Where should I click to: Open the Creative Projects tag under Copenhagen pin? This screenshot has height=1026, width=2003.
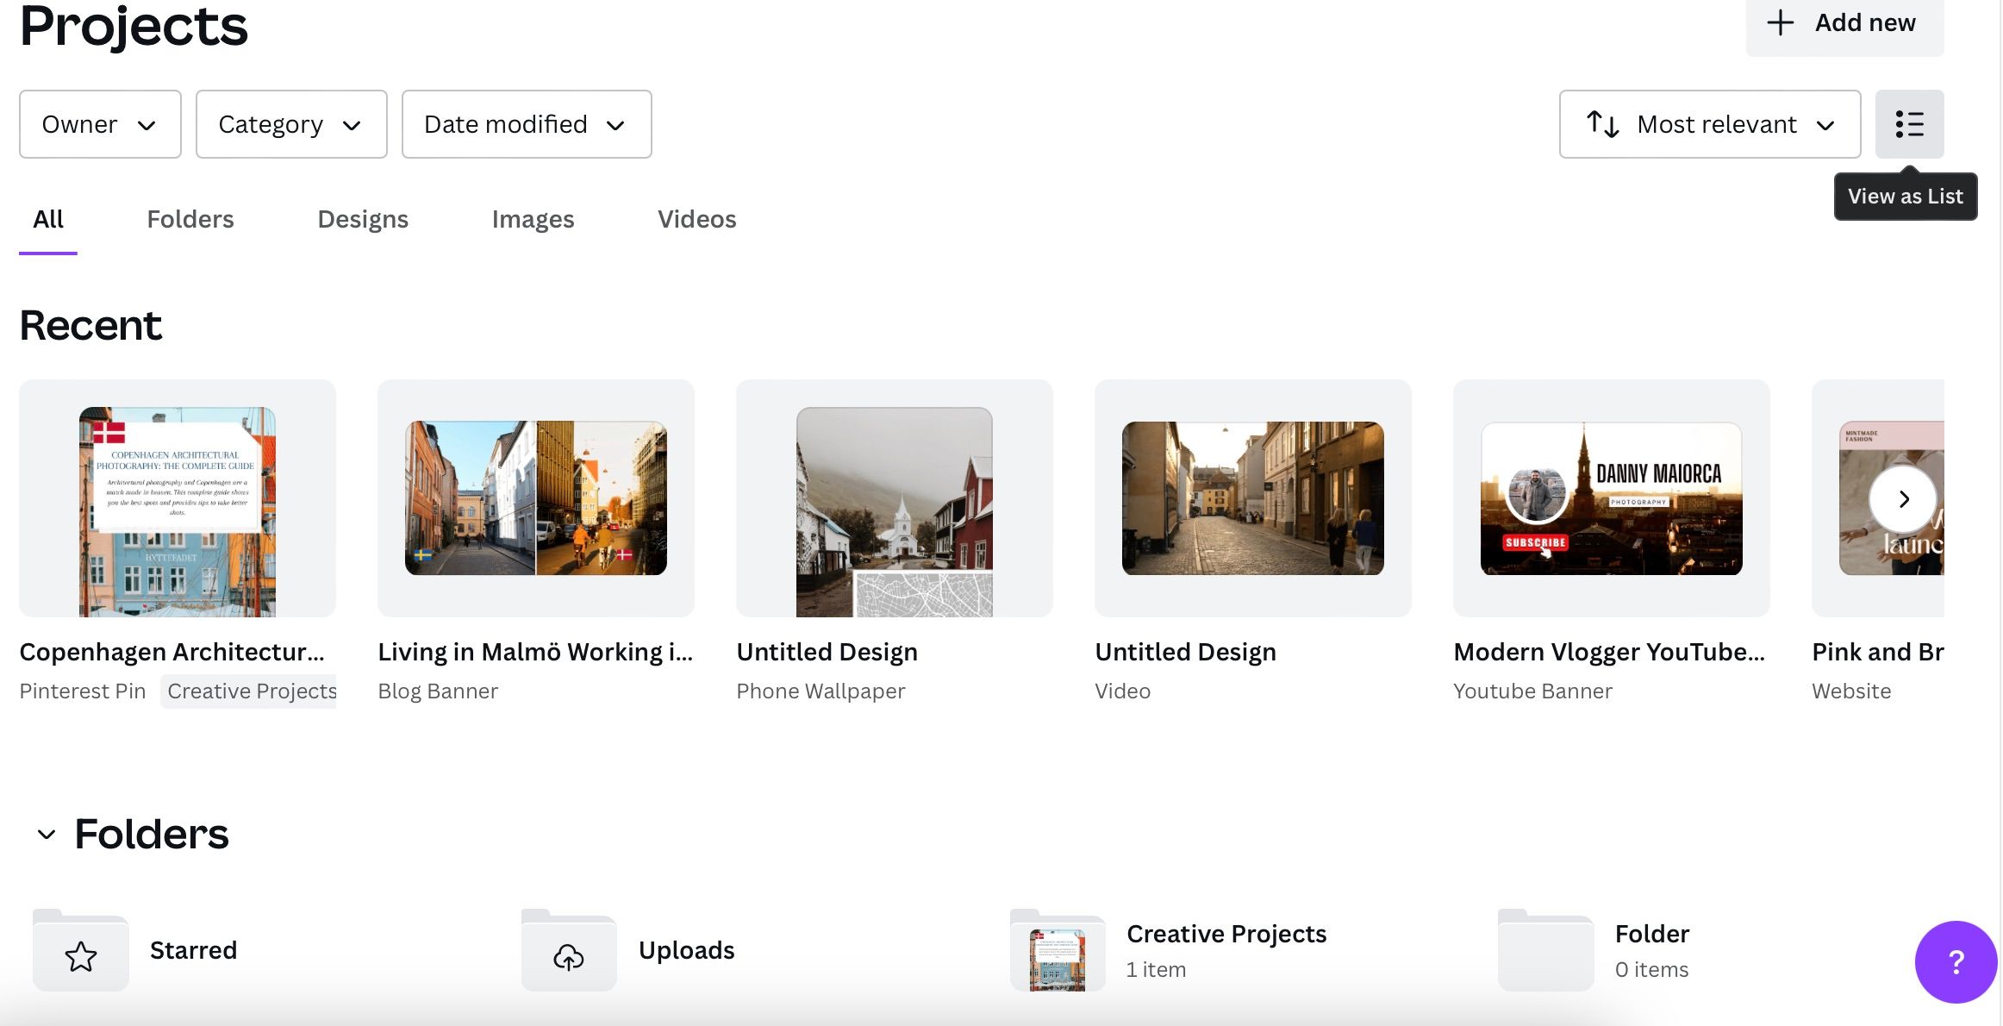point(250,691)
